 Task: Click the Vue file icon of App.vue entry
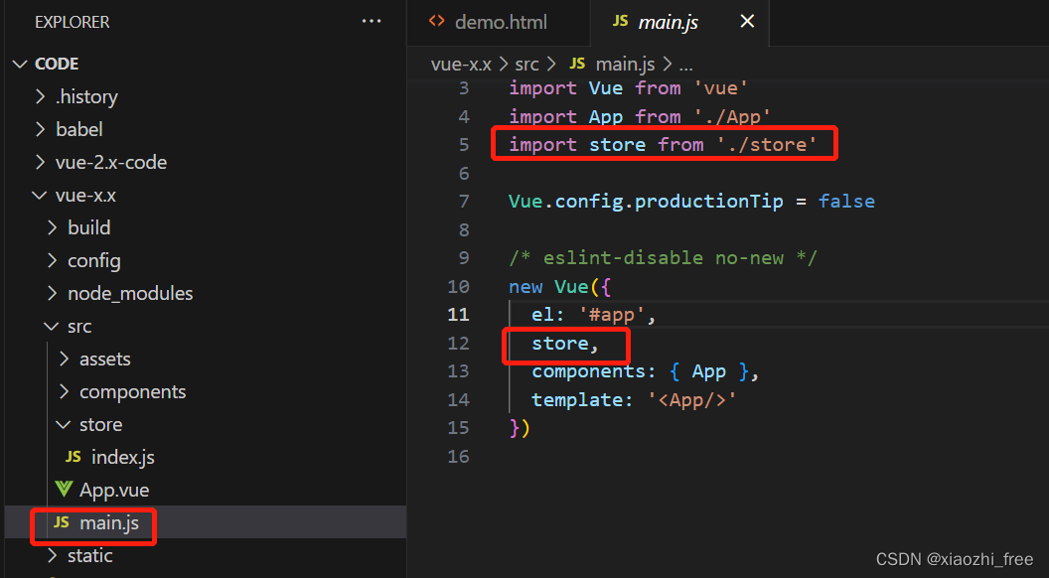64,490
